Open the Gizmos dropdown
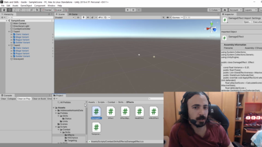Image resolution: width=262 pixels, height=147 pixels. click(x=177, y=18)
